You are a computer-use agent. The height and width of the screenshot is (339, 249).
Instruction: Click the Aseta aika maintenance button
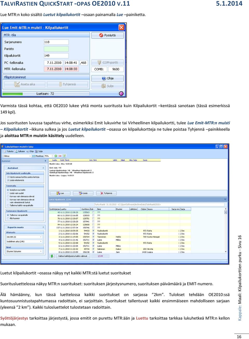tap(25, 84)
